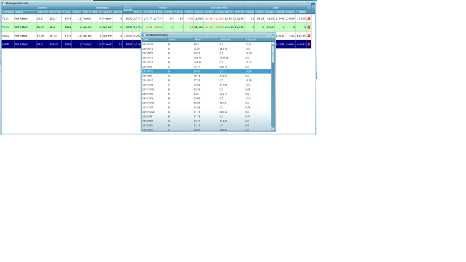Sort by the # Stocks column header

(256, 39)
